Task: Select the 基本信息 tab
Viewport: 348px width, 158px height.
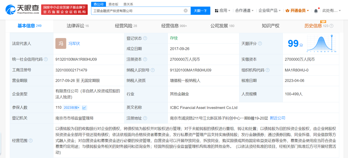Action: 30,26
